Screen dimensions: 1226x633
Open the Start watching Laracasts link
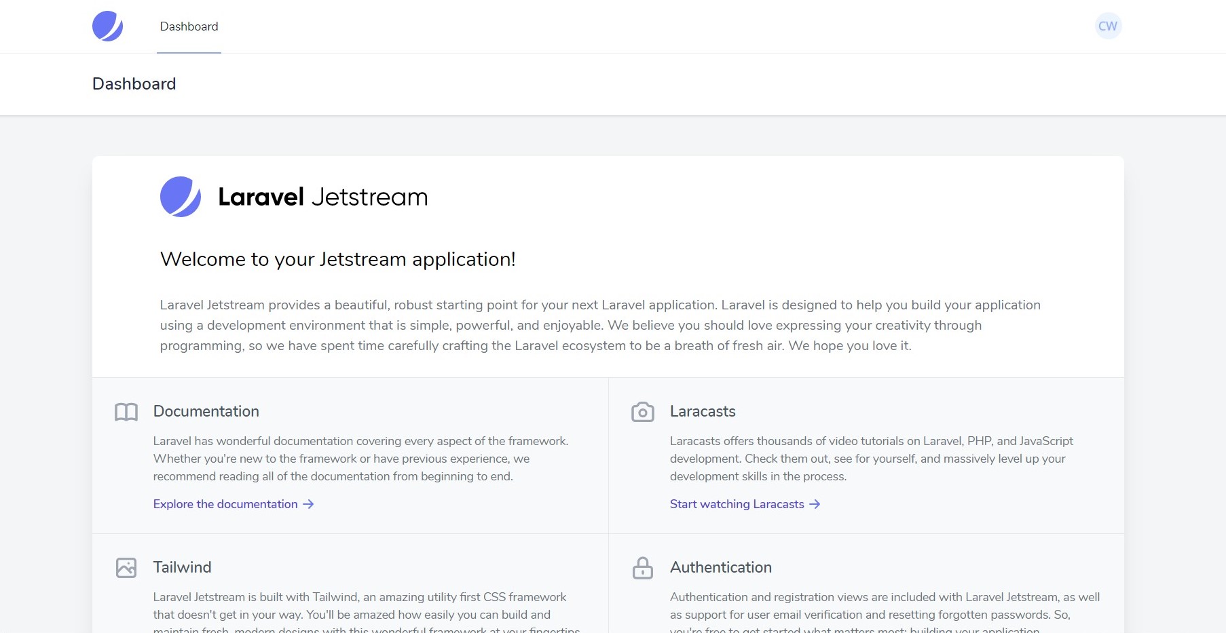pos(737,504)
